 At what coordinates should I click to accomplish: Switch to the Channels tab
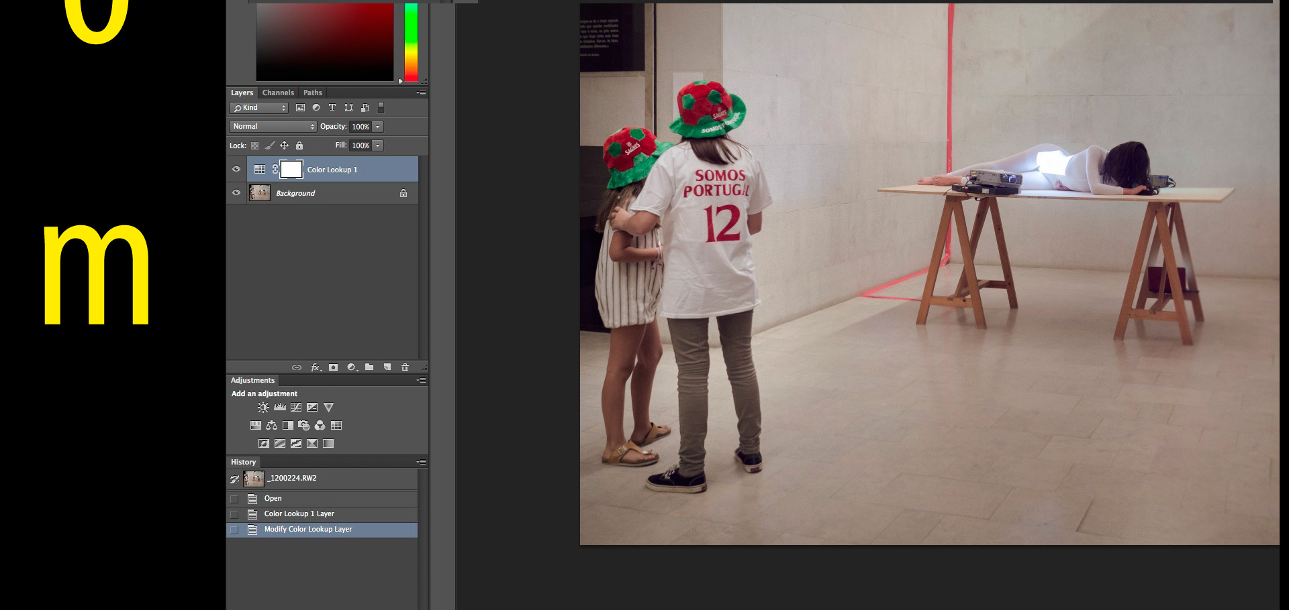click(278, 93)
